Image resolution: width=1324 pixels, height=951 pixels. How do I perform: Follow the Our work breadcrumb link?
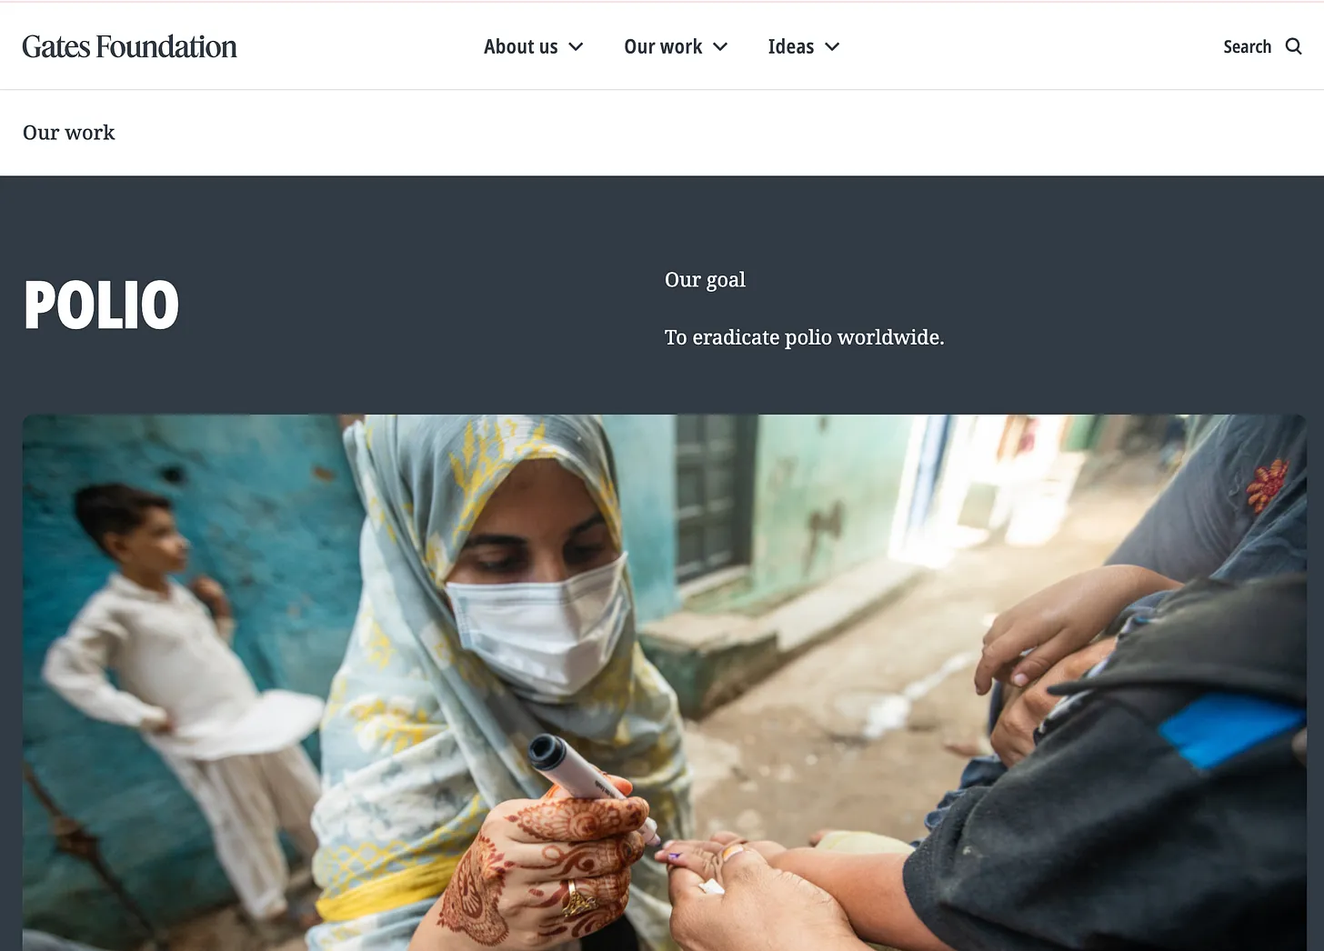click(69, 133)
